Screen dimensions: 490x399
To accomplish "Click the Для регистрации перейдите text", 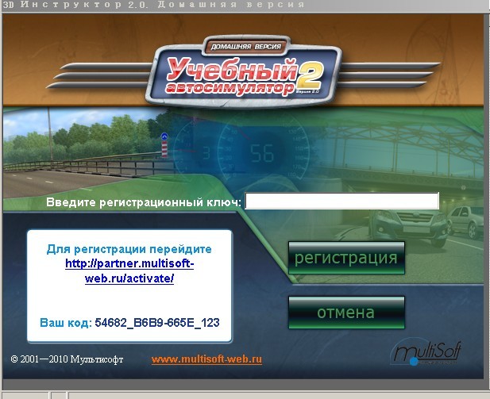I will (129, 249).
